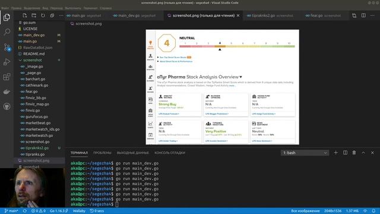Open main_dev.go in Explorer tree
380x214 pixels.
click(34, 35)
